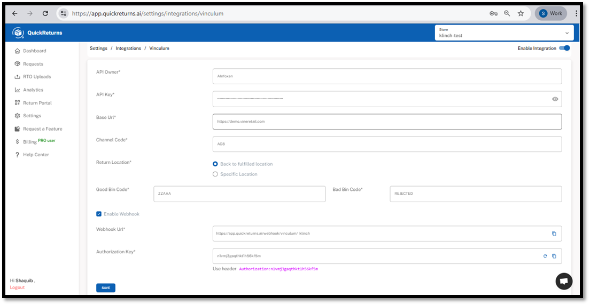Click the Authorization Key field
This screenshot has height=305, width=590.
(x=387, y=256)
